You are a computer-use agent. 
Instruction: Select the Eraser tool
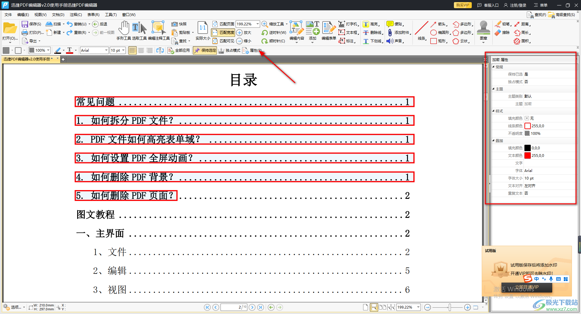pos(502,33)
